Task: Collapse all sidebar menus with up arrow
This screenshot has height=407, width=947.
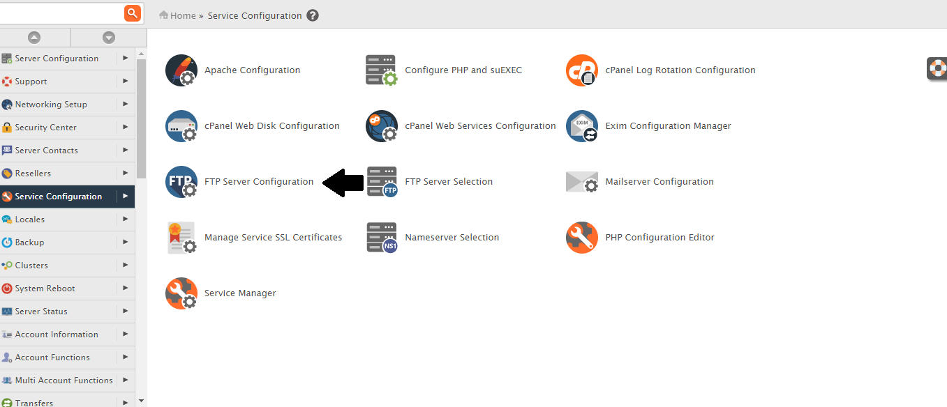Action: (34, 38)
